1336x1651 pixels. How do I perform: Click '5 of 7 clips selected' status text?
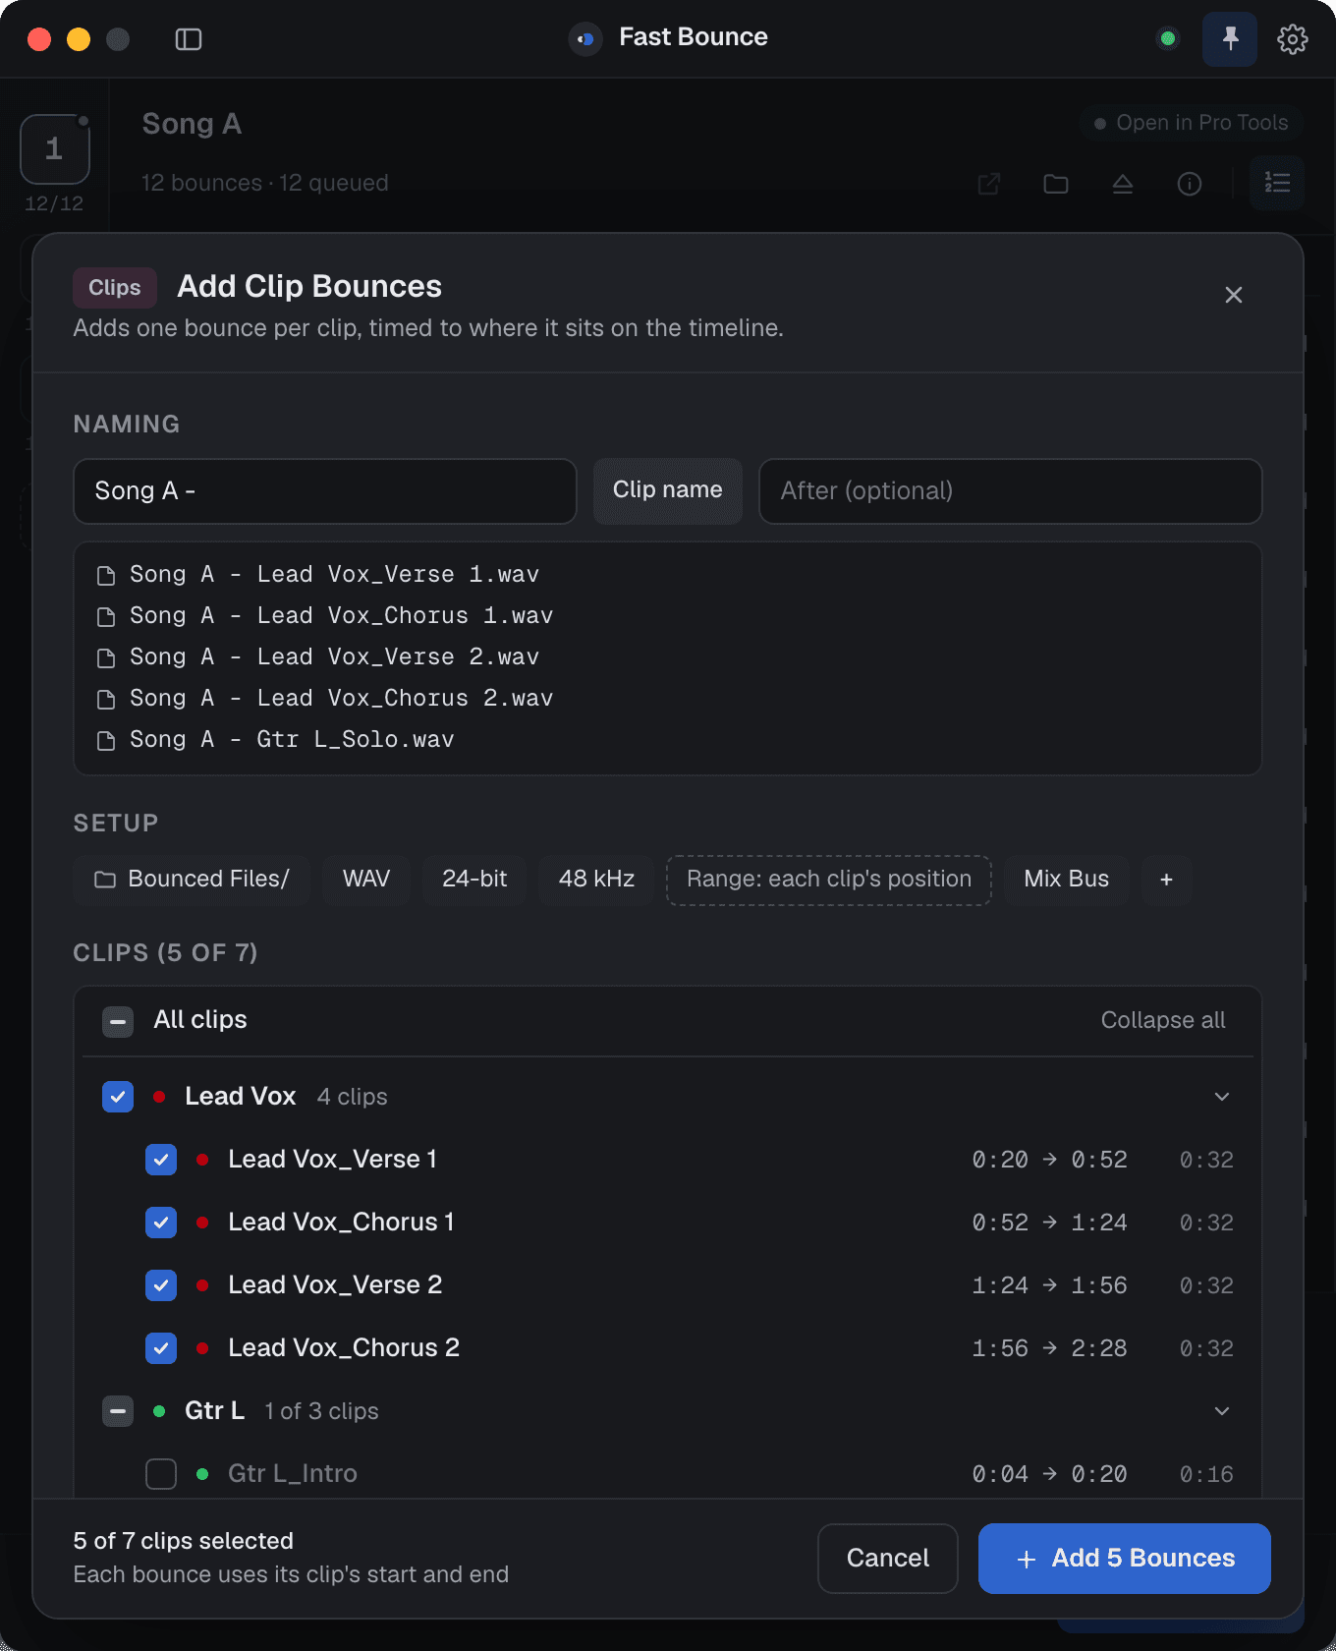(x=184, y=1541)
